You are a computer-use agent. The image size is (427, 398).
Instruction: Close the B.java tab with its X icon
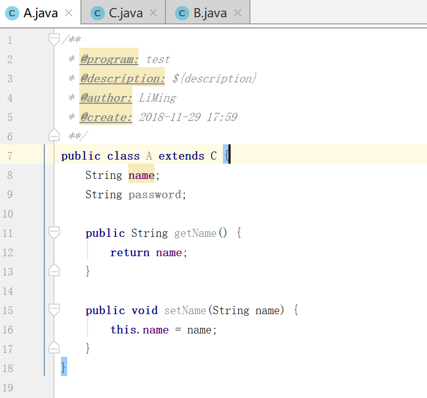pos(237,13)
